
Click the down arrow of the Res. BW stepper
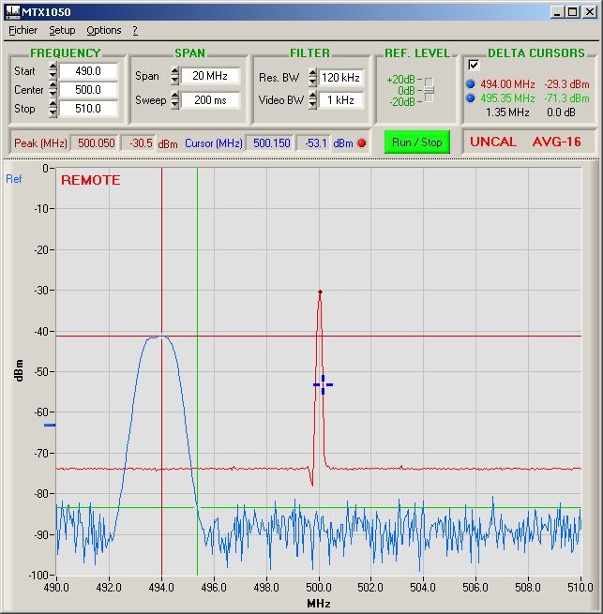coord(312,82)
